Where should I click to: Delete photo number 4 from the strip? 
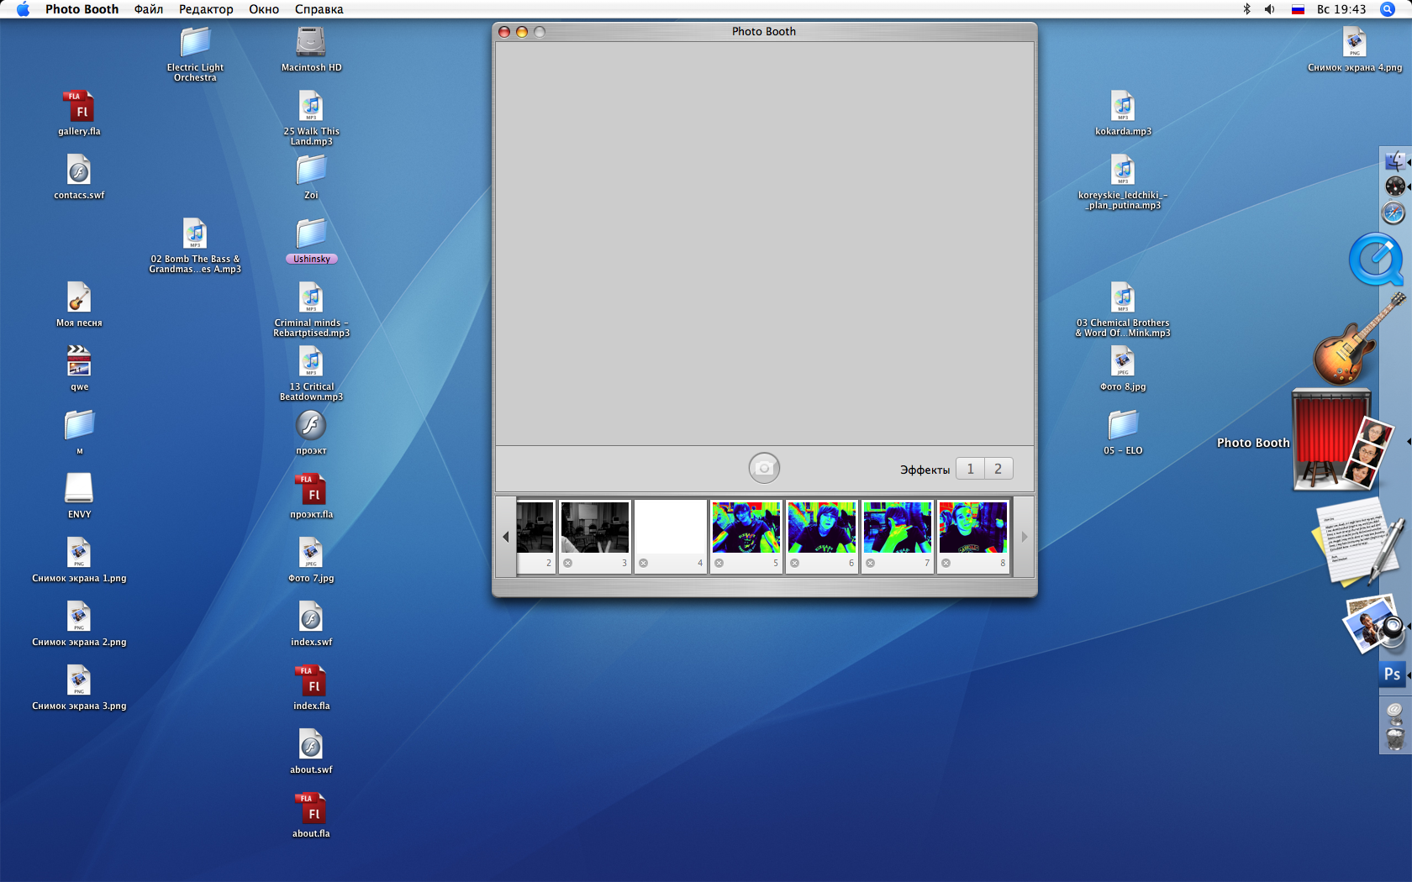tap(644, 563)
